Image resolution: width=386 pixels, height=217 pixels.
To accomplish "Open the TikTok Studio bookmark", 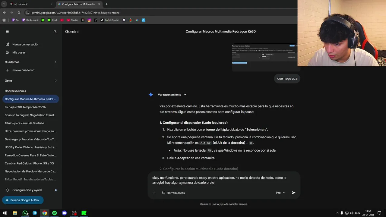I will point(110,20).
